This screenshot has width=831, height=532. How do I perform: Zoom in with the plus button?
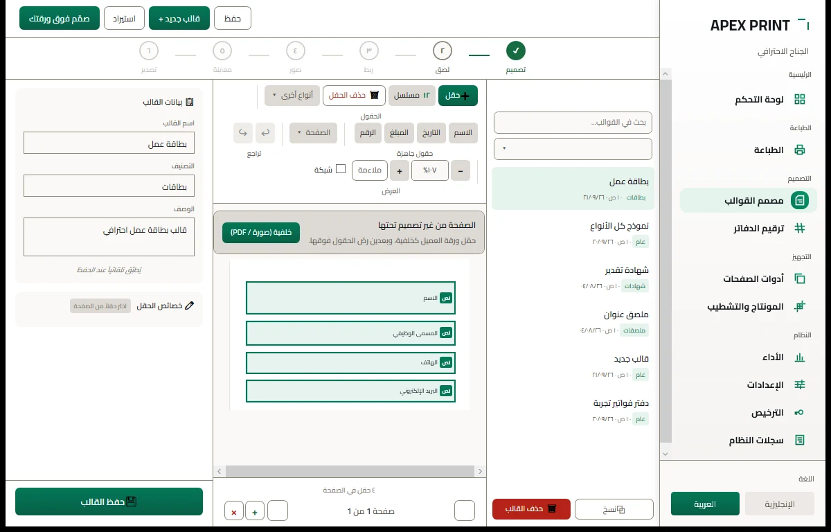[x=400, y=170]
